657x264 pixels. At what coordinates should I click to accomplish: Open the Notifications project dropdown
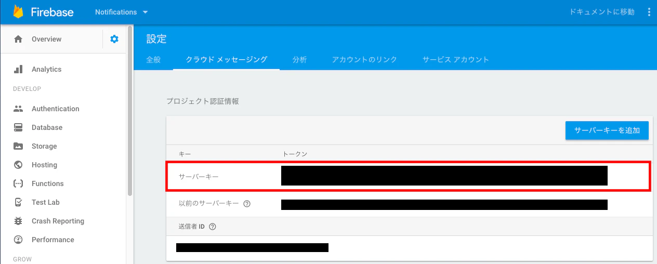point(121,12)
